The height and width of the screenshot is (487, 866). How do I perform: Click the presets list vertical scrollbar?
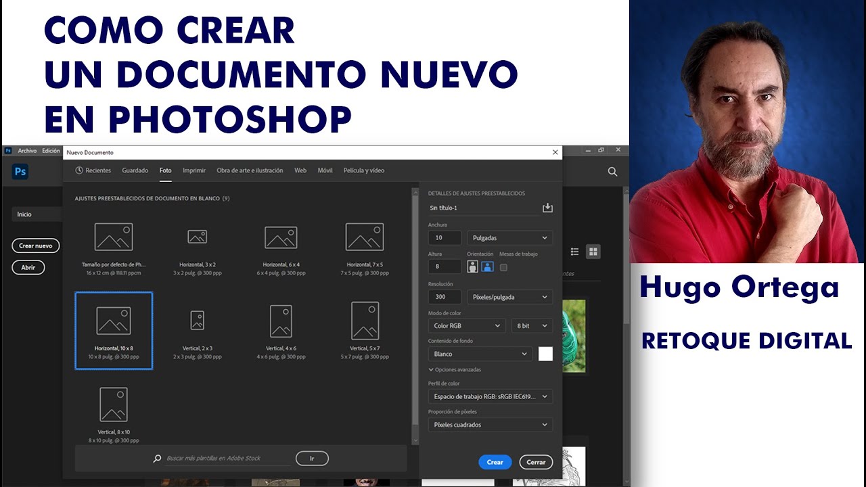(415, 312)
